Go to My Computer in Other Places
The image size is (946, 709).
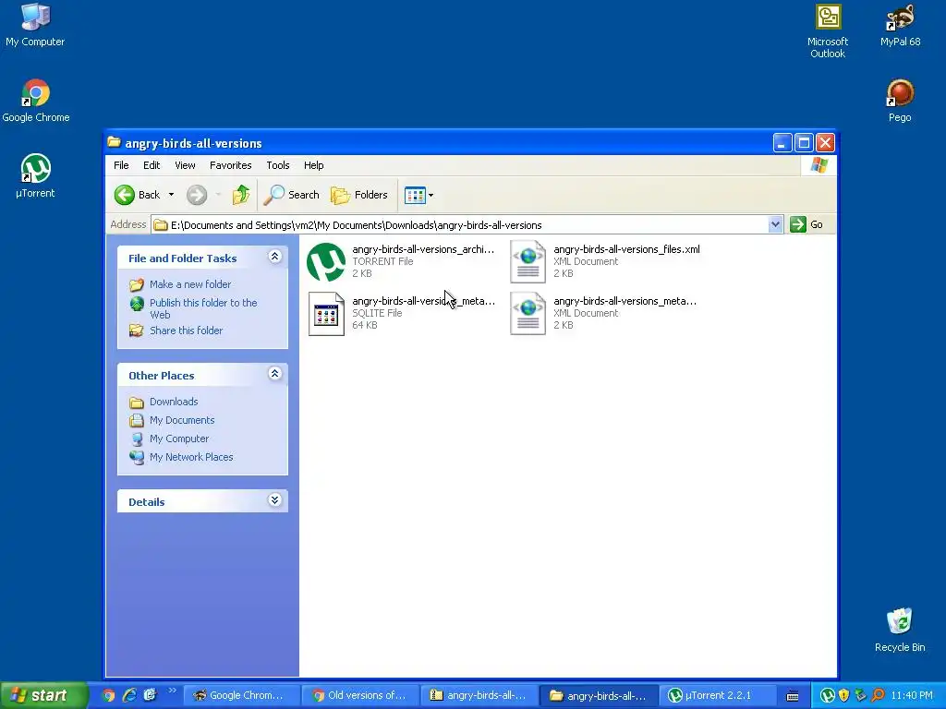(179, 439)
